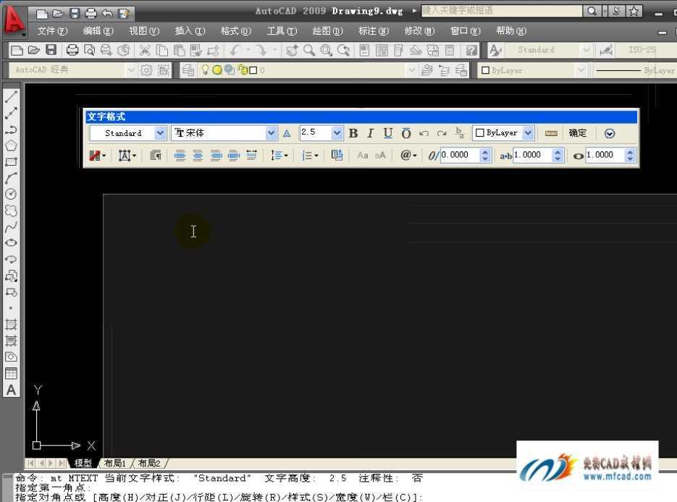Click the title bar keyword search field
This screenshot has width=677, height=502.
502,11
